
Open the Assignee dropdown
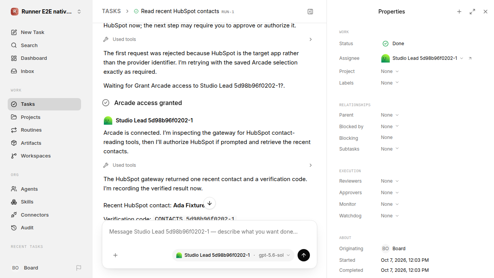tap(422, 58)
